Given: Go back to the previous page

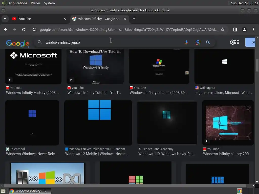Looking at the screenshot, I should pyautogui.click(x=6, y=30).
